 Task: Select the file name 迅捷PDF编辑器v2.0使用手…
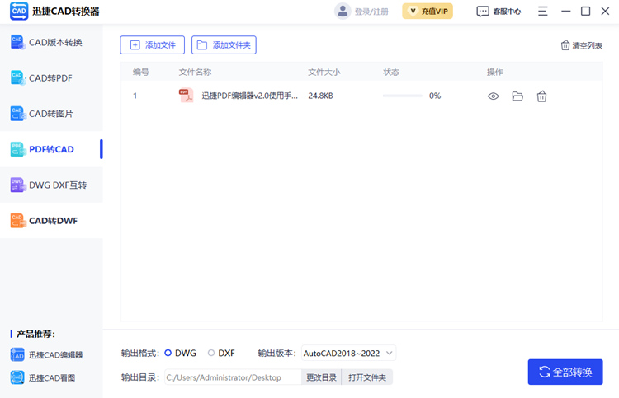click(249, 96)
